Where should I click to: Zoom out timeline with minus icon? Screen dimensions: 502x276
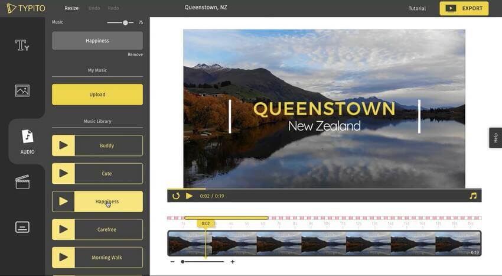(172, 262)
